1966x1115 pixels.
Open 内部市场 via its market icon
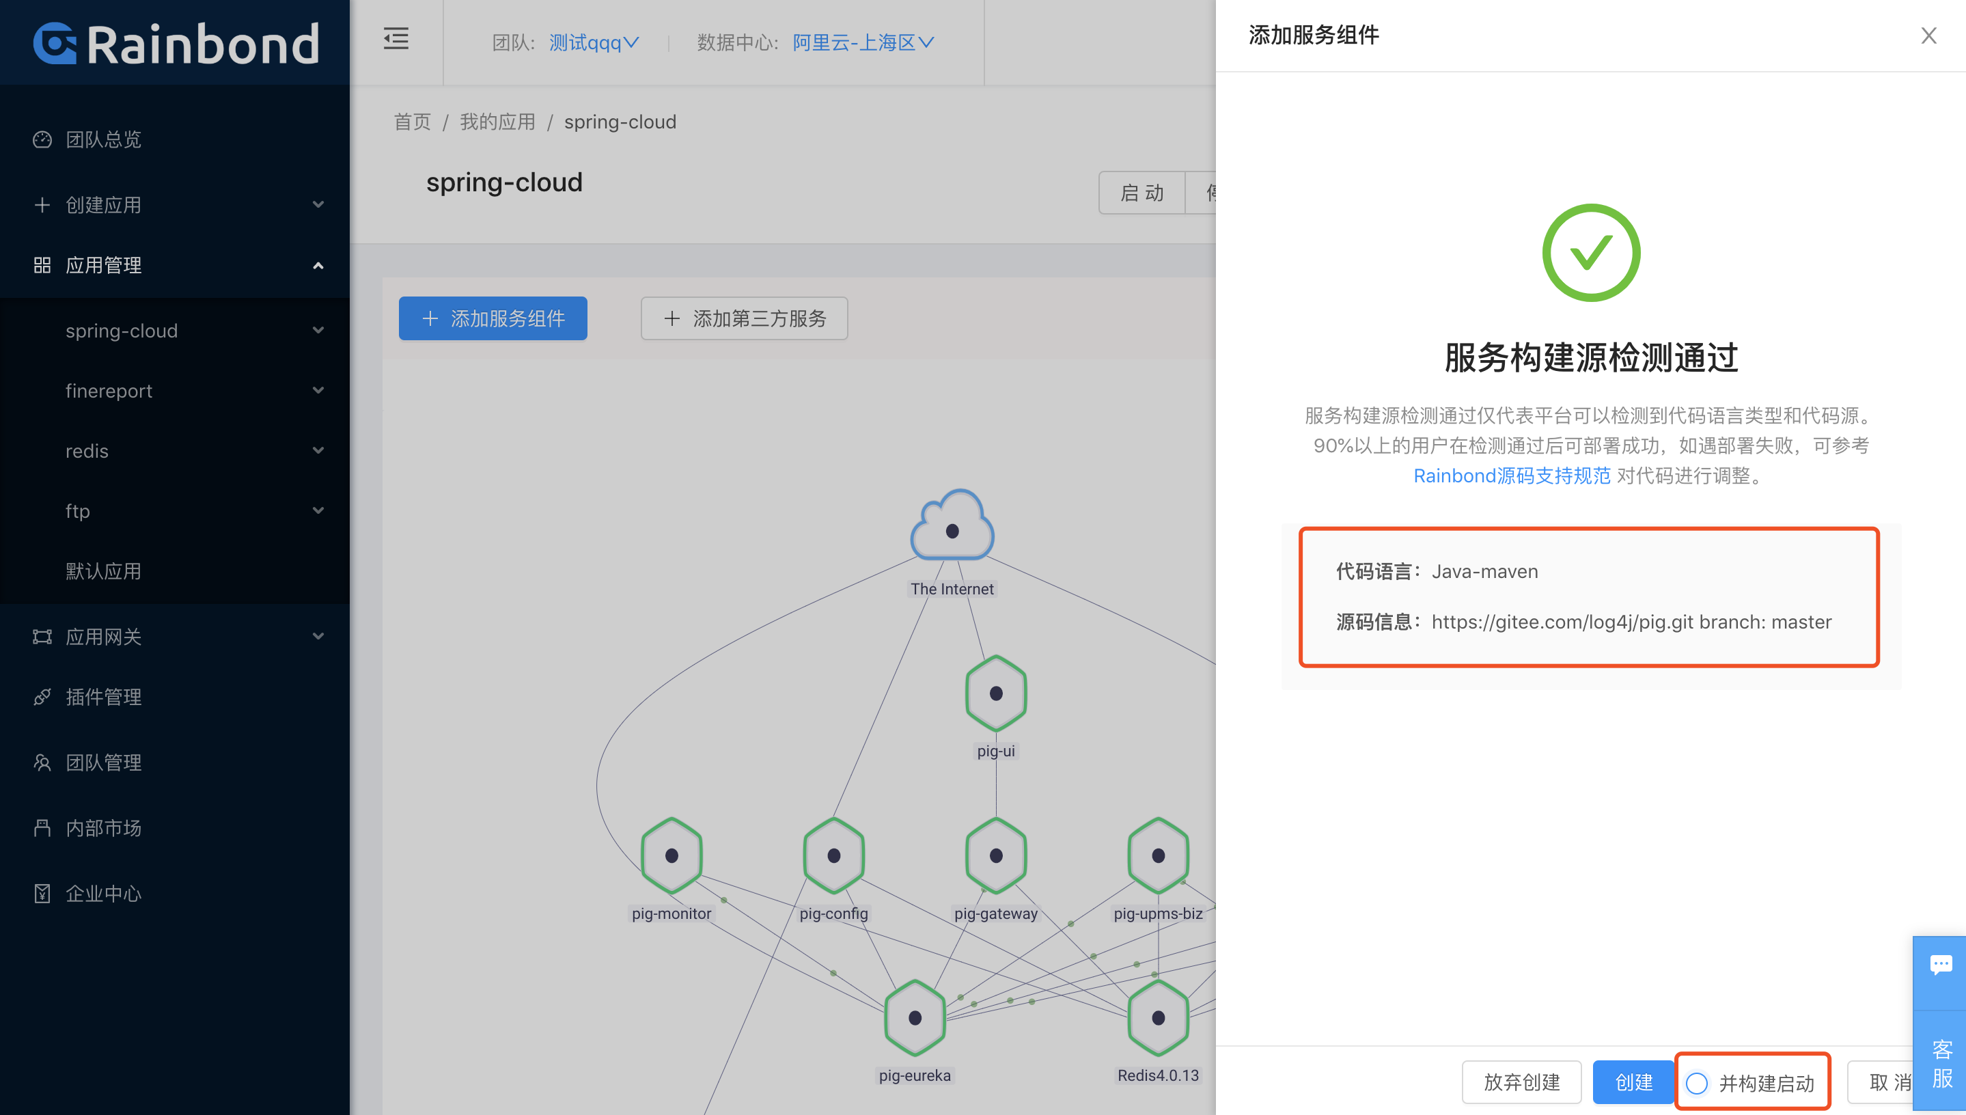point(42,827)
